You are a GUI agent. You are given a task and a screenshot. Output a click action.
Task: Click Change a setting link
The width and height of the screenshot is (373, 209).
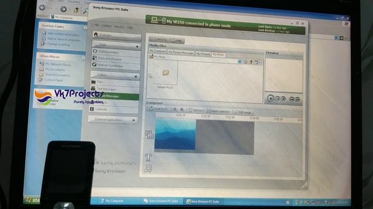(x=58, y=44)
